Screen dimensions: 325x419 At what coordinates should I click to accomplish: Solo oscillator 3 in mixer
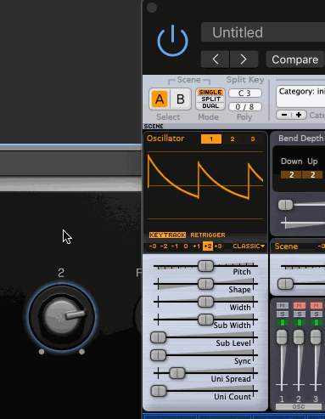(316, 314)
